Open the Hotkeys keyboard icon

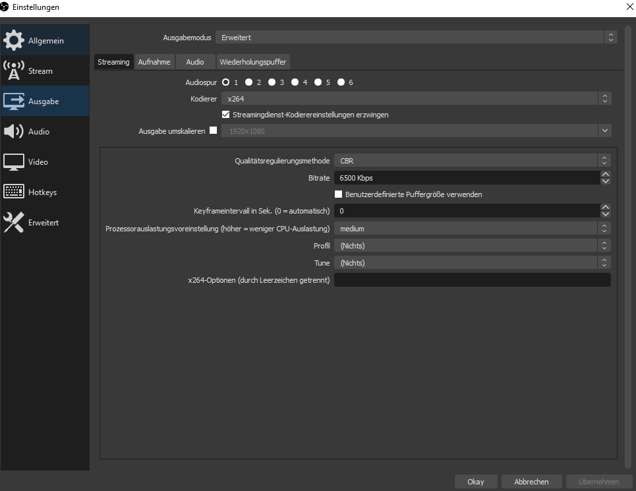(14, 192)
